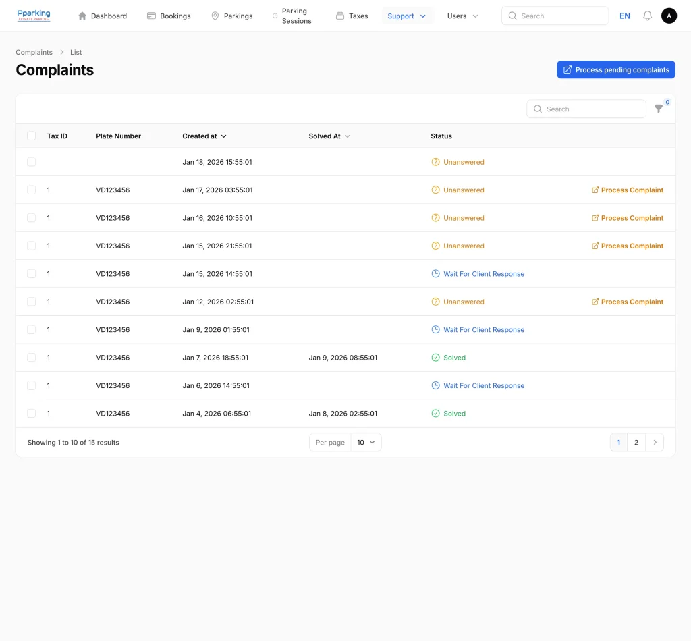691x641 pixels.
Task: Click the Pparking logo
Action: pyautogui.click(x=34, y=16)
